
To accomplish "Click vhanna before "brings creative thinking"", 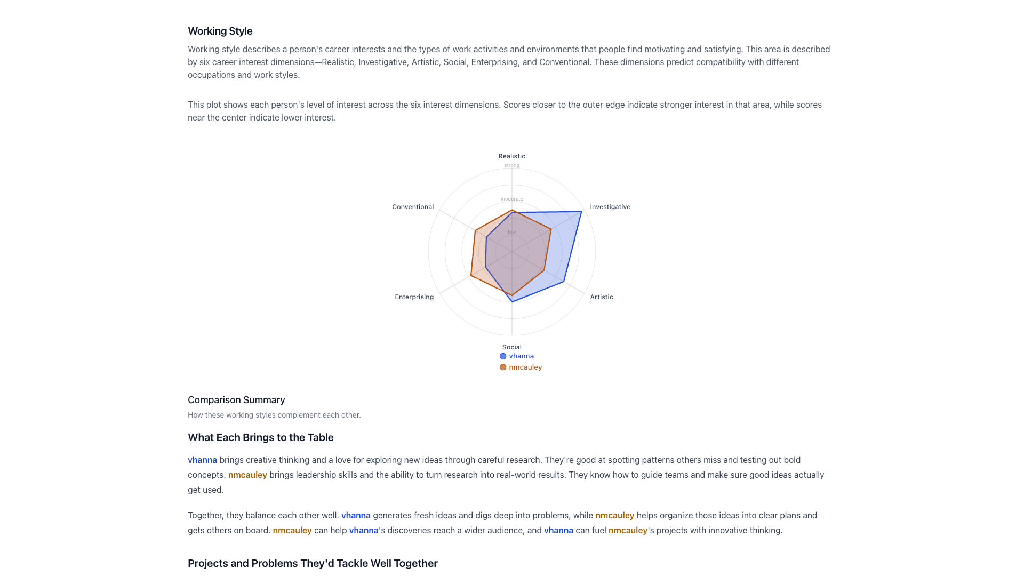I will (202, 460).
